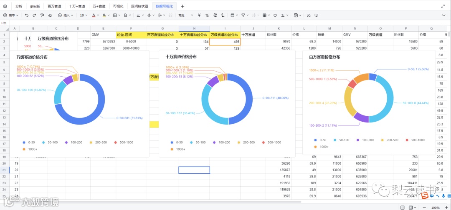
Task: Select the format painter tool
Action: click(x=42, y=15)
